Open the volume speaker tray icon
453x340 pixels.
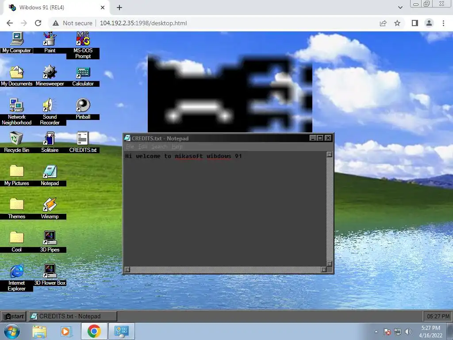coord(408,332)
